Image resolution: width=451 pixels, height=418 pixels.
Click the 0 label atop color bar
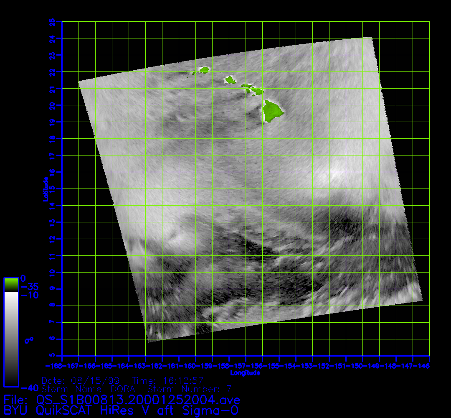point(23,278)
